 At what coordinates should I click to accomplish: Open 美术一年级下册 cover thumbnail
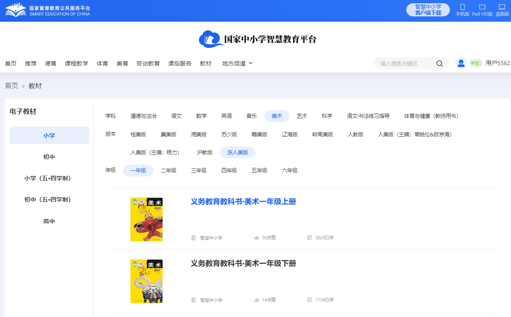pyautogui.click(x=147, y=281)
